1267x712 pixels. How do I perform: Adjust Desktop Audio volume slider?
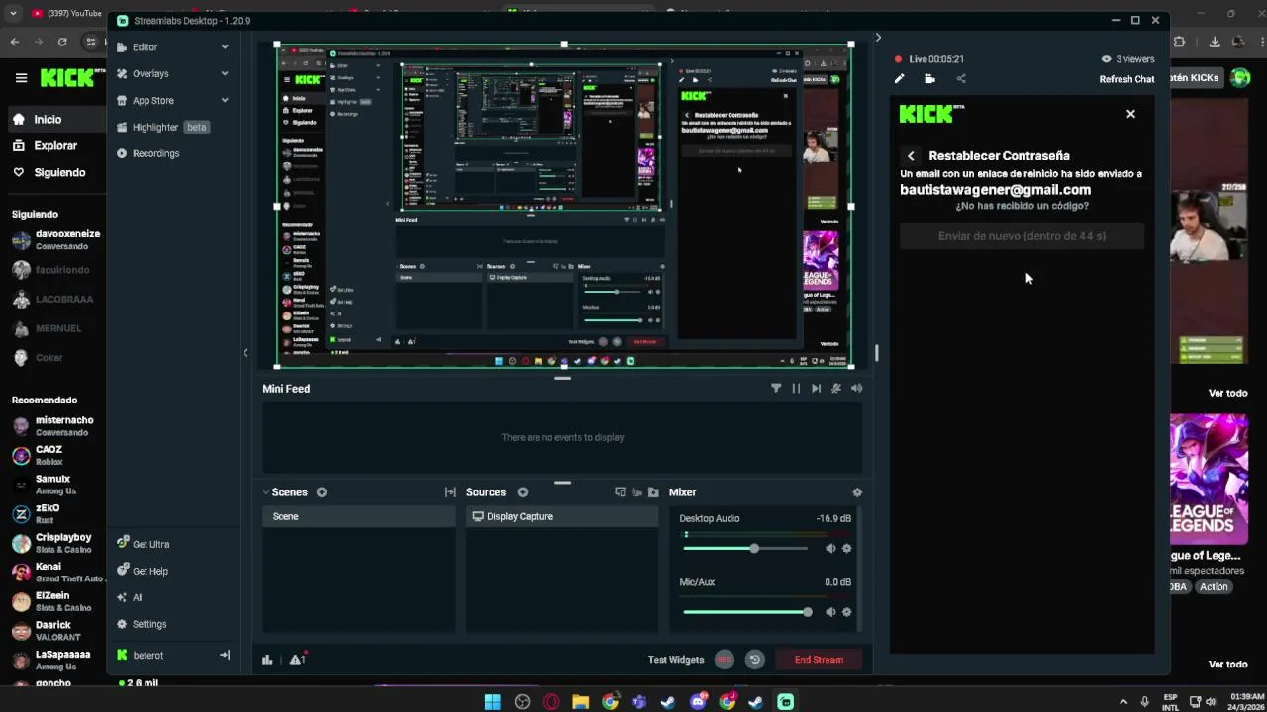pyautogui.click(x=744, y=548)
